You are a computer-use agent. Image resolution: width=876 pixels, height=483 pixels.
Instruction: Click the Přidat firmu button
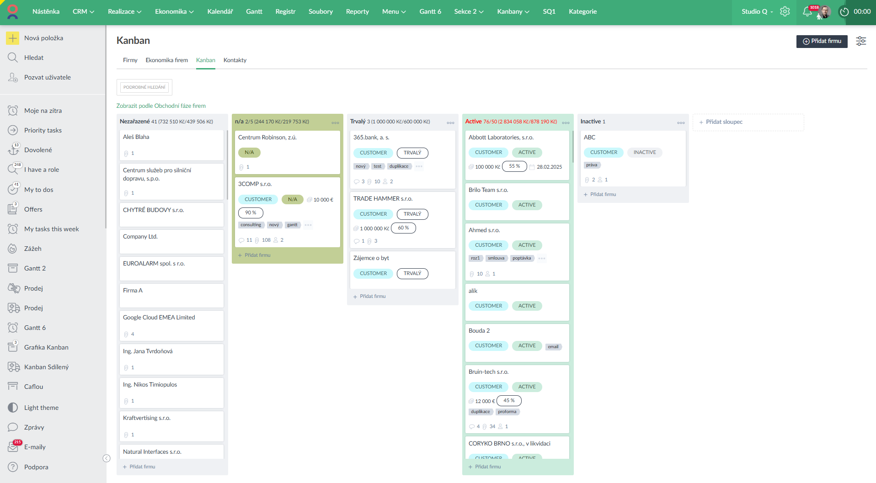822,41
